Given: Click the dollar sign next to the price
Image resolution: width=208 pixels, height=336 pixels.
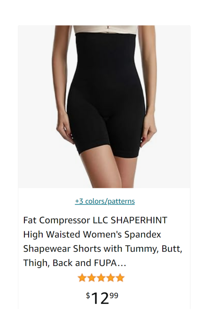Looking at the screenshot, I should [x=88, y=296].
